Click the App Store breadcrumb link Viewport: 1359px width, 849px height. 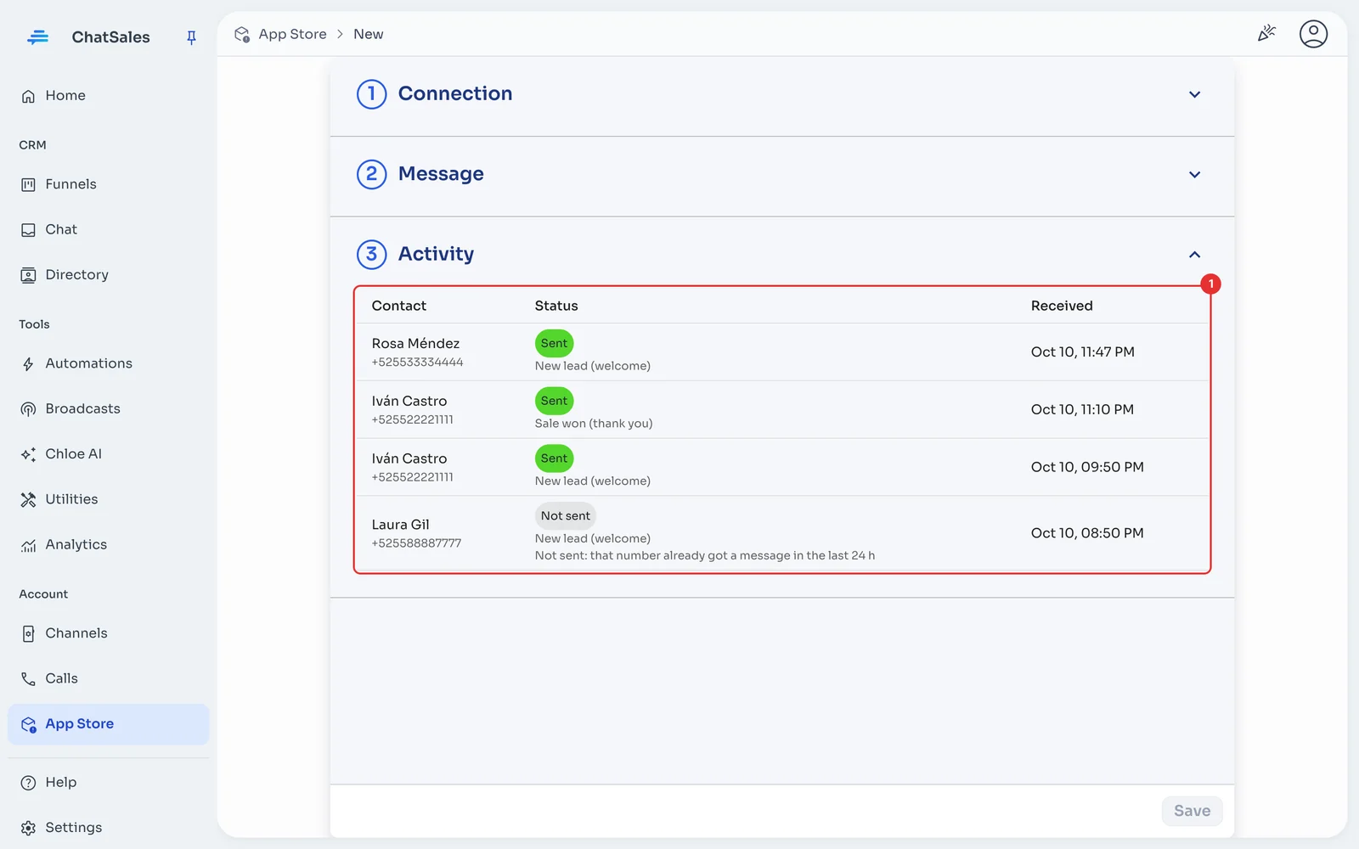(x=292, y=34)
